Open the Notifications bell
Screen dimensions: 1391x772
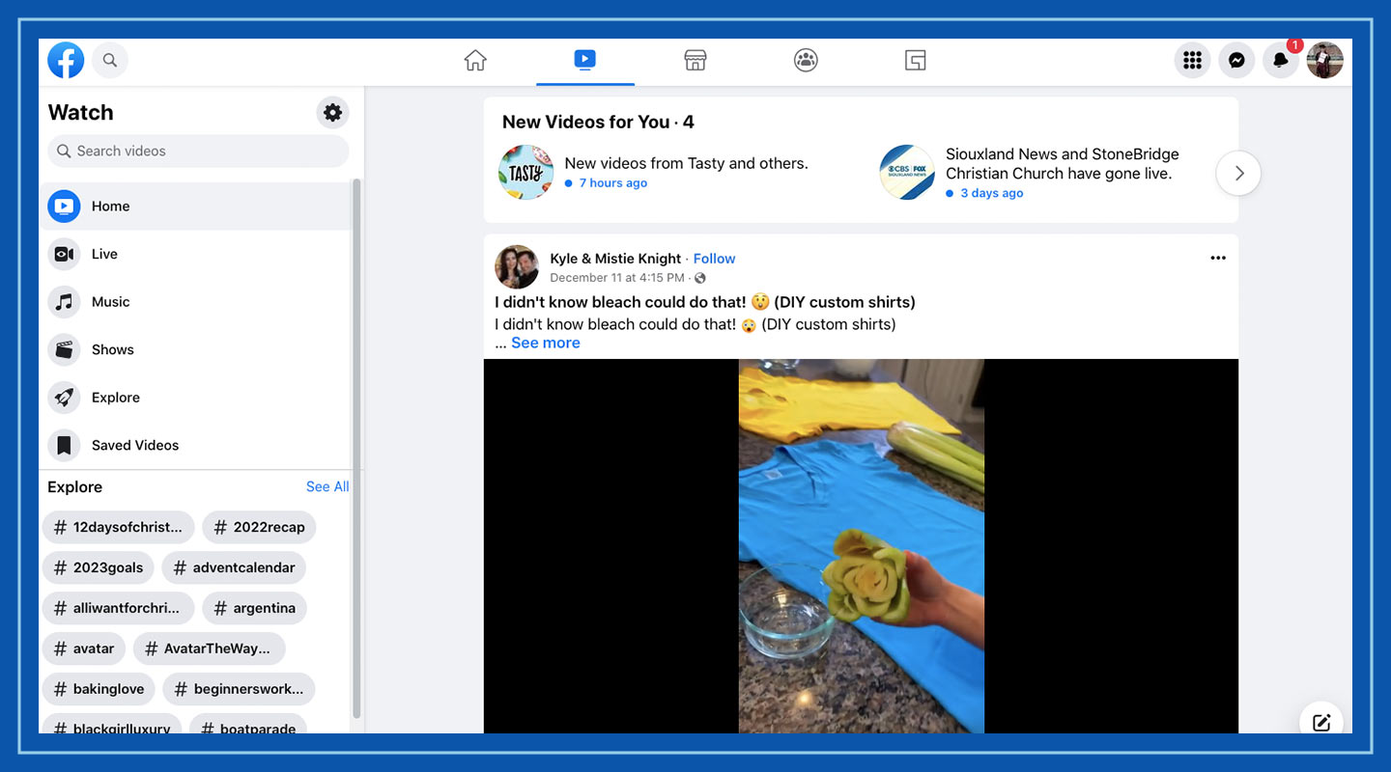tap(1281, 60)
